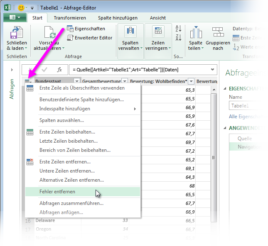Open the Bundesstaat column filter dropdown
This screenshot has height=246, width=268.
(x=77, y=81)
